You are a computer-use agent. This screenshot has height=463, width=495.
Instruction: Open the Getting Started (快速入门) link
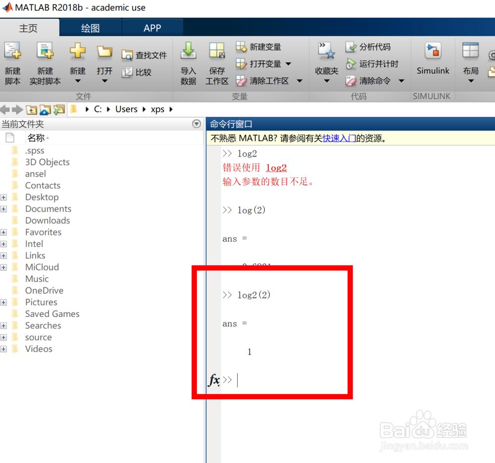coord(339,138)
